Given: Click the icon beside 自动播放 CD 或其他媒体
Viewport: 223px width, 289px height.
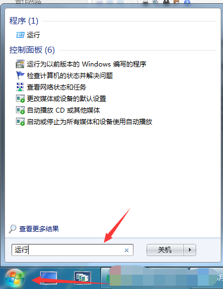Looking at the screenshot, I should [x=20, y=110].
